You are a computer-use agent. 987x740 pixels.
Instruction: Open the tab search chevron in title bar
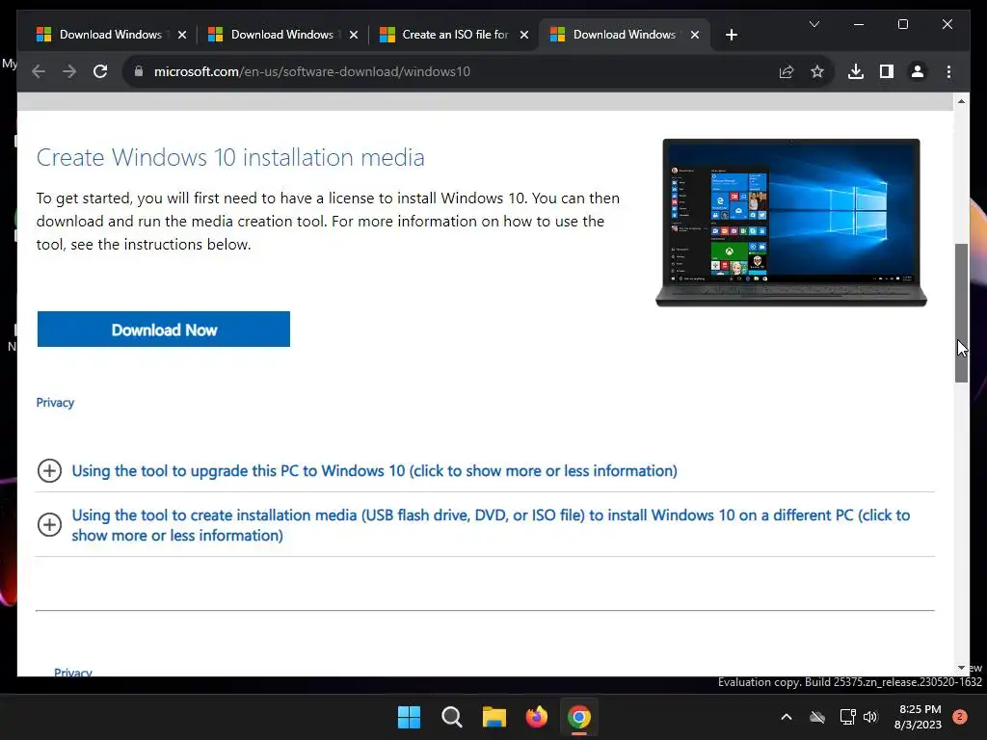pyautogui.click(x=814, y=24)
